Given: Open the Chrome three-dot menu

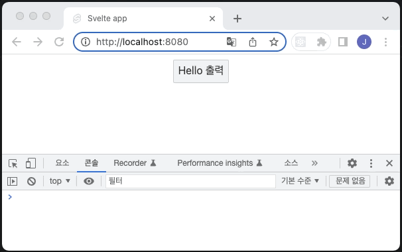Looking at the screenshot, I should (385, 42).
